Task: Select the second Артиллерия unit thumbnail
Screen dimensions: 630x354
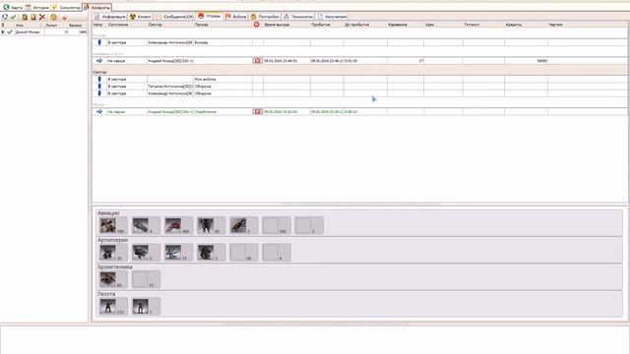Action: 141,253
